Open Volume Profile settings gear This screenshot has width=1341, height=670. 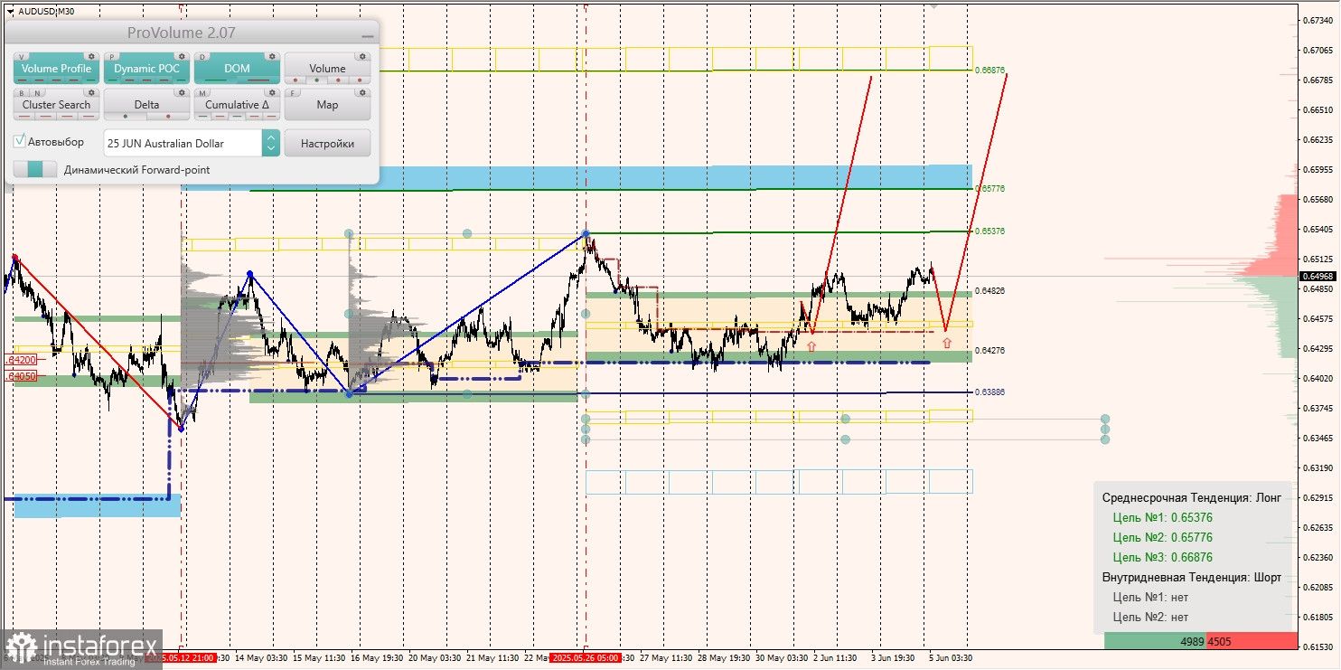point(91,56)
